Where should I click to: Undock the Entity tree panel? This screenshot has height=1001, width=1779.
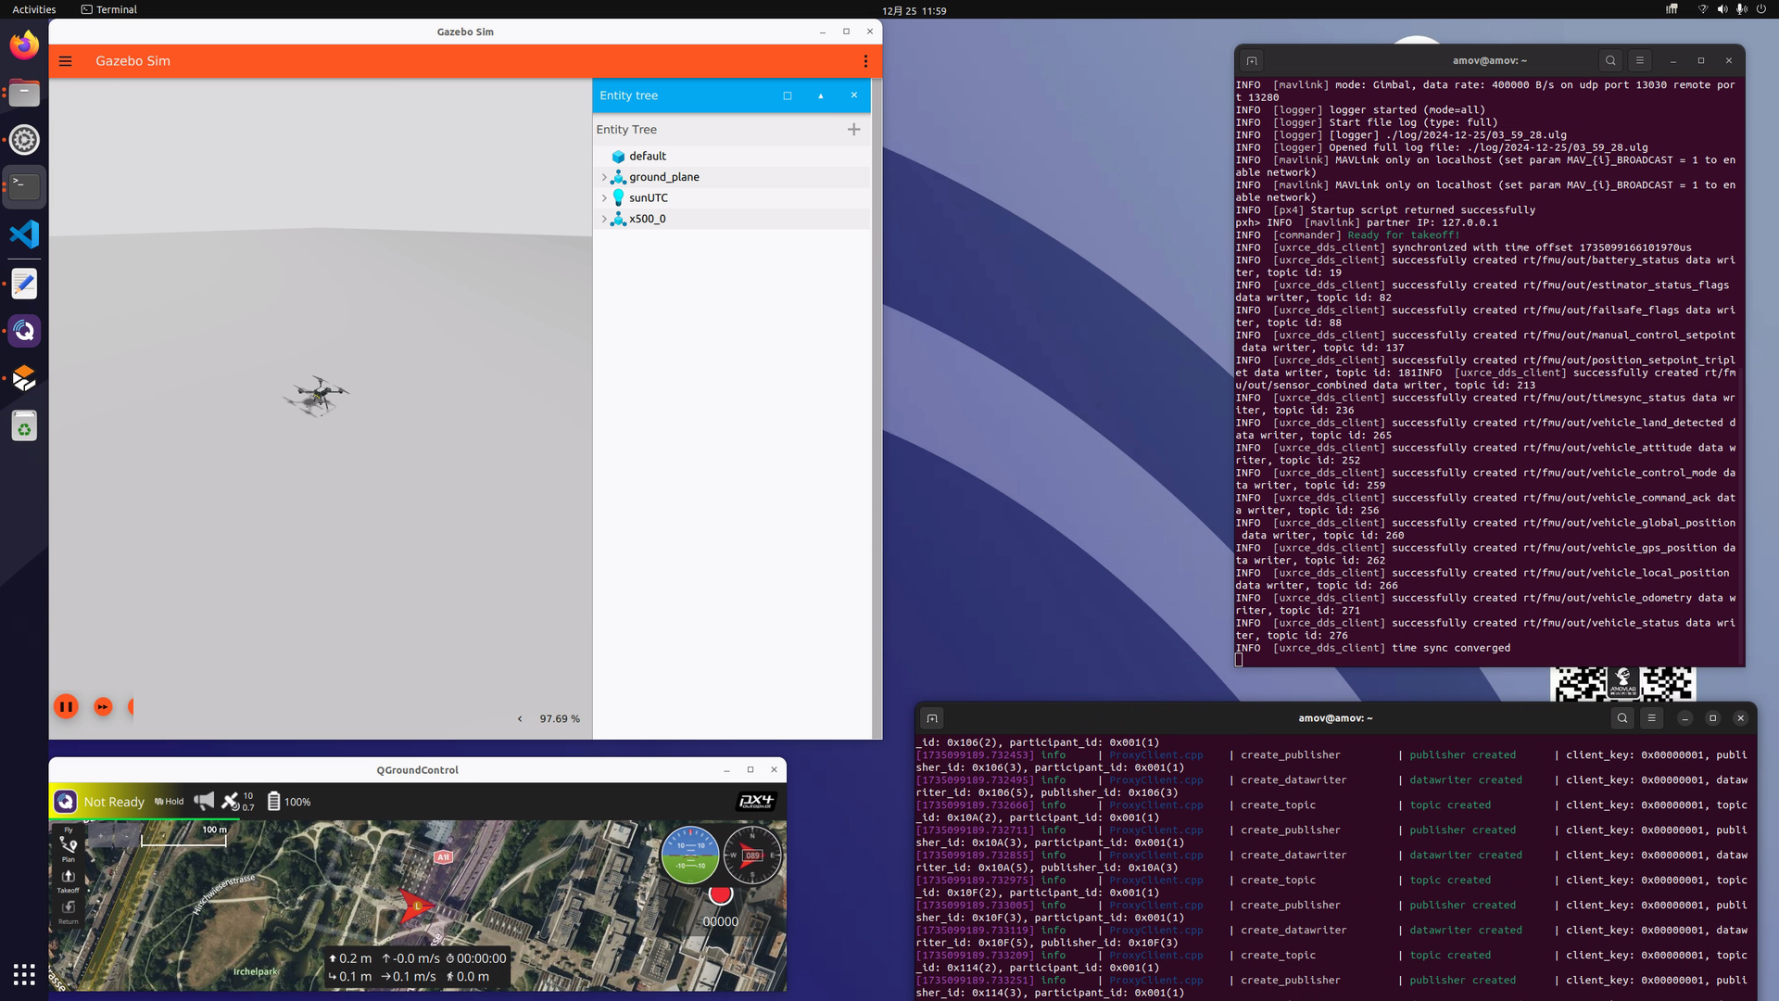point(788,95)
